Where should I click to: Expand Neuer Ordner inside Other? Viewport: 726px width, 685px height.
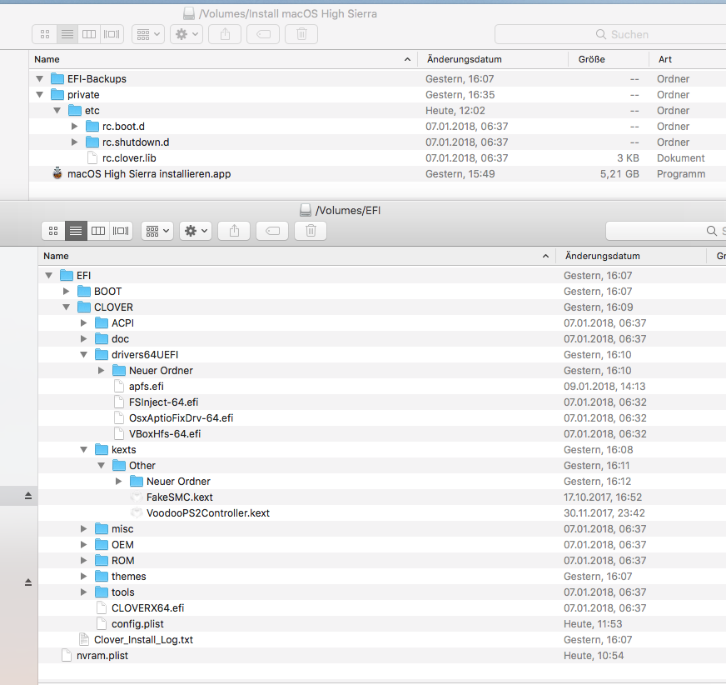(x=119, y=481)
